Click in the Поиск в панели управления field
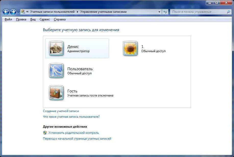Viewport: 234px width, 157px height. (198, 12)
